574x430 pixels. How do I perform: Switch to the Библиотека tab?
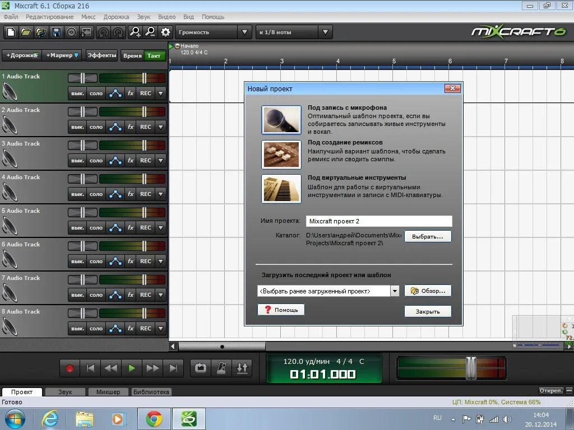coord(151,392)
